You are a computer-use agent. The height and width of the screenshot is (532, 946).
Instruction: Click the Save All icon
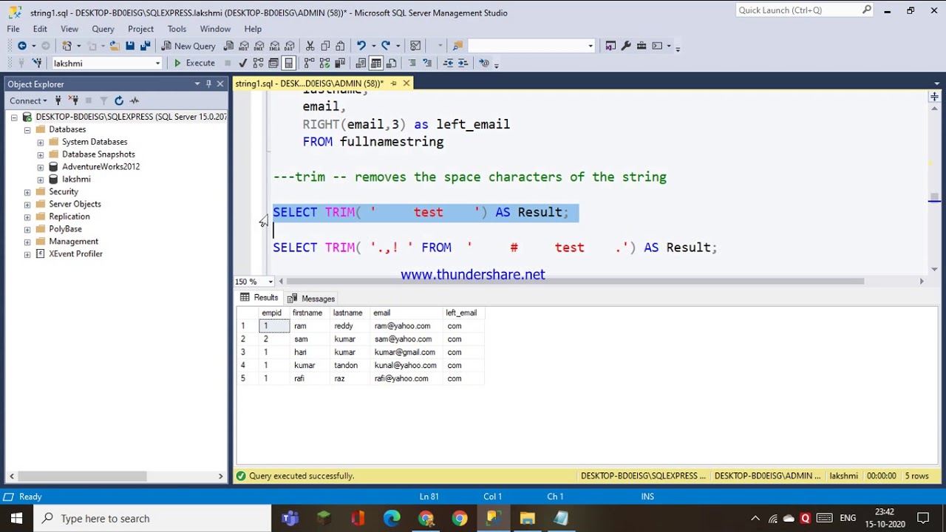[146, 46]
